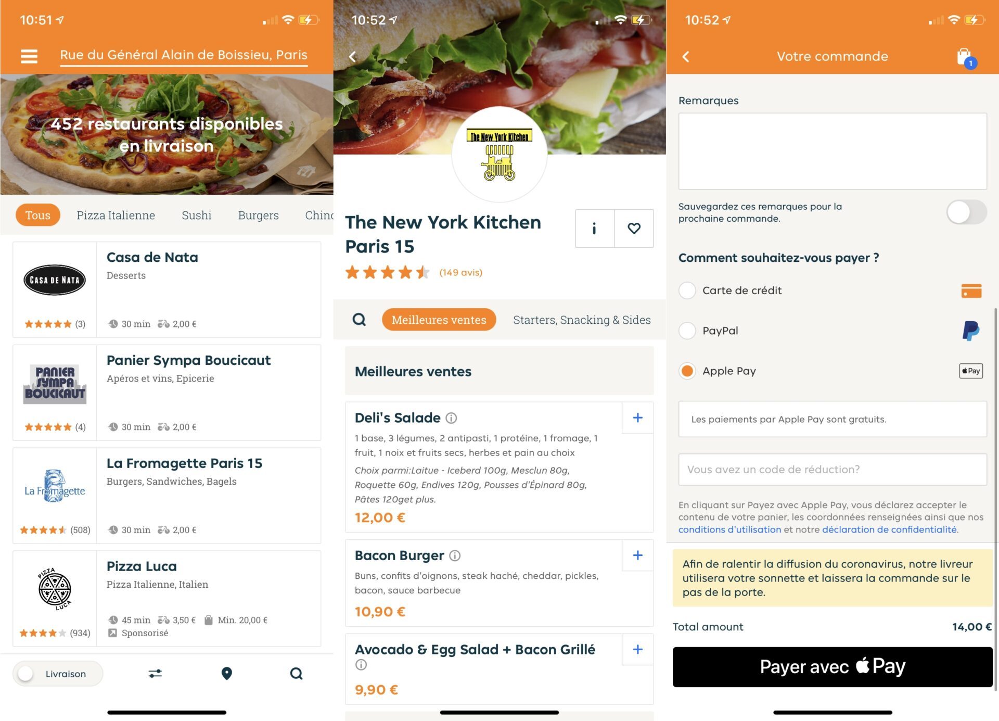Image resolution: width=999 pixels, height=721 pixels.
Task: Toggle the Livraison delivery switch
Action: coord(26,674)
